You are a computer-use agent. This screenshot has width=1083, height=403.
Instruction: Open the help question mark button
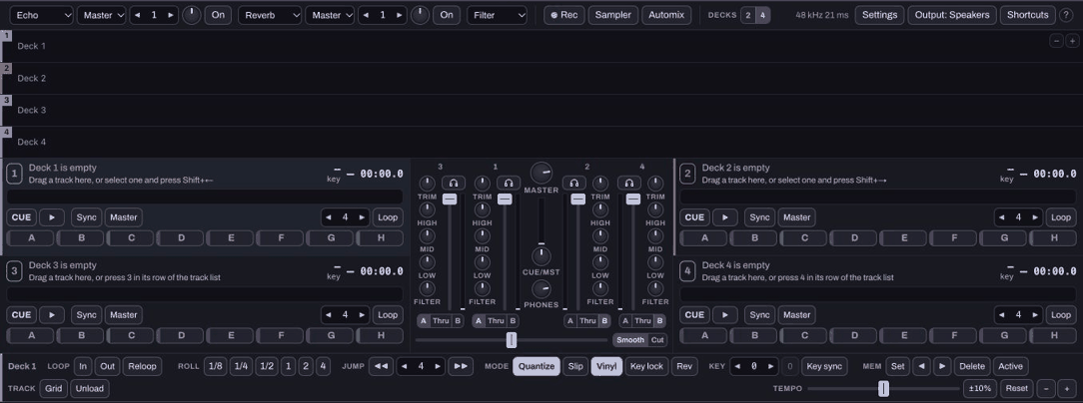(1066, 15)
